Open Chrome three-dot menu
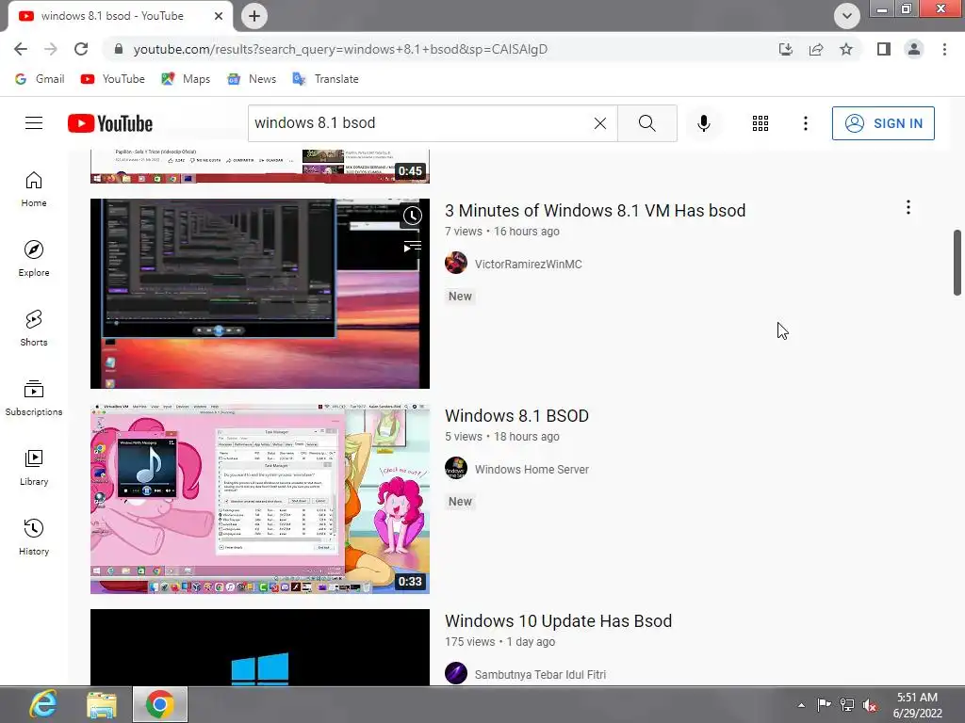Screen dimensions: 965x723 pos(944,49)
